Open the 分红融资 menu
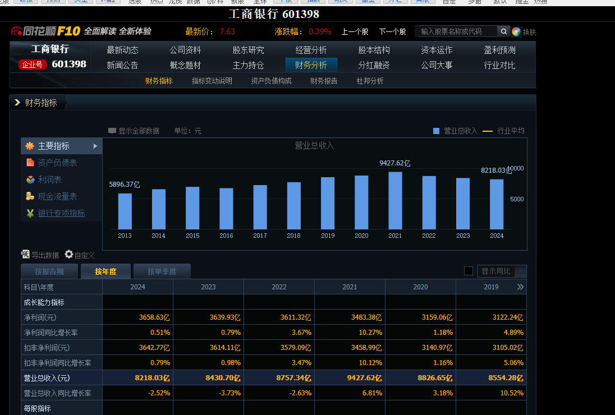615x415 pixels. click(x=374, y=65)
